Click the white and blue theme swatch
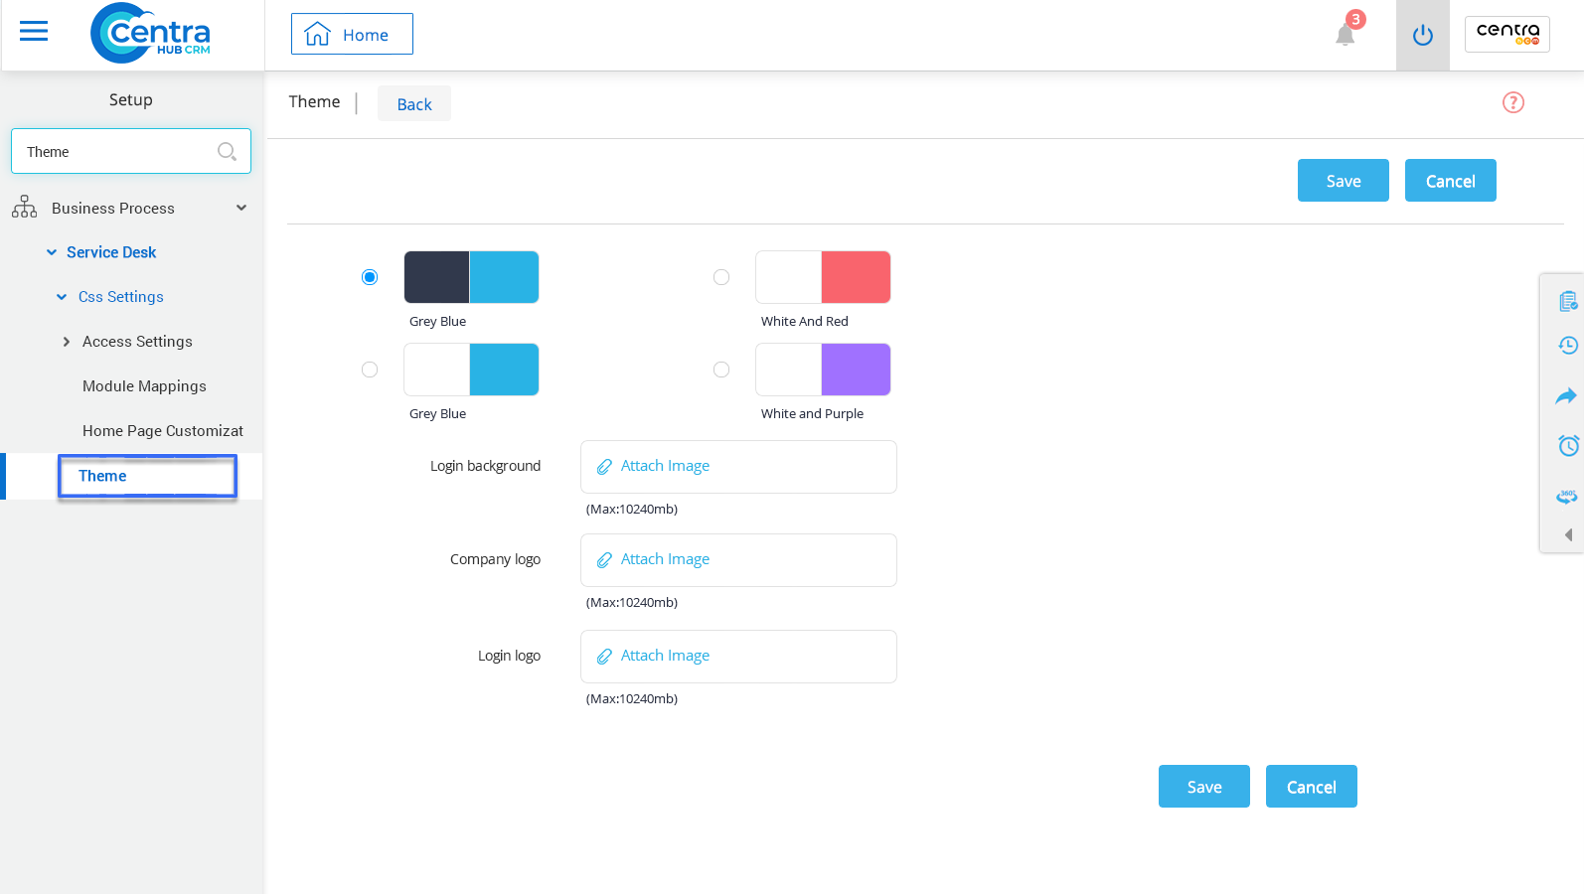This screenshot has height=894, width=1584. tap(471, 370)
